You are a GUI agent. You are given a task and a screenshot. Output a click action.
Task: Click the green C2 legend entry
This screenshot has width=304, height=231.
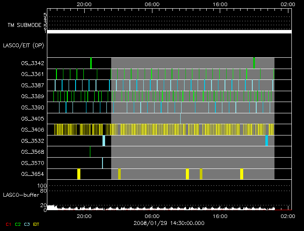point(17,224)
